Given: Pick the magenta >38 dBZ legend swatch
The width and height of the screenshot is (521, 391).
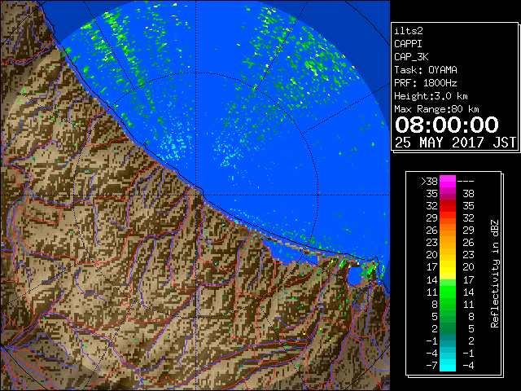Looking at the screenshot, I should pyautogui.click(x=448, y=181).
